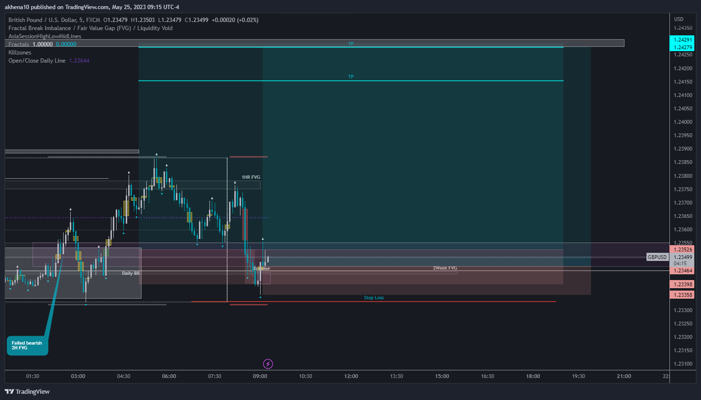Click the 18:00 time axis label
Viewport: 701px width, 400px height.
(533, 376)
